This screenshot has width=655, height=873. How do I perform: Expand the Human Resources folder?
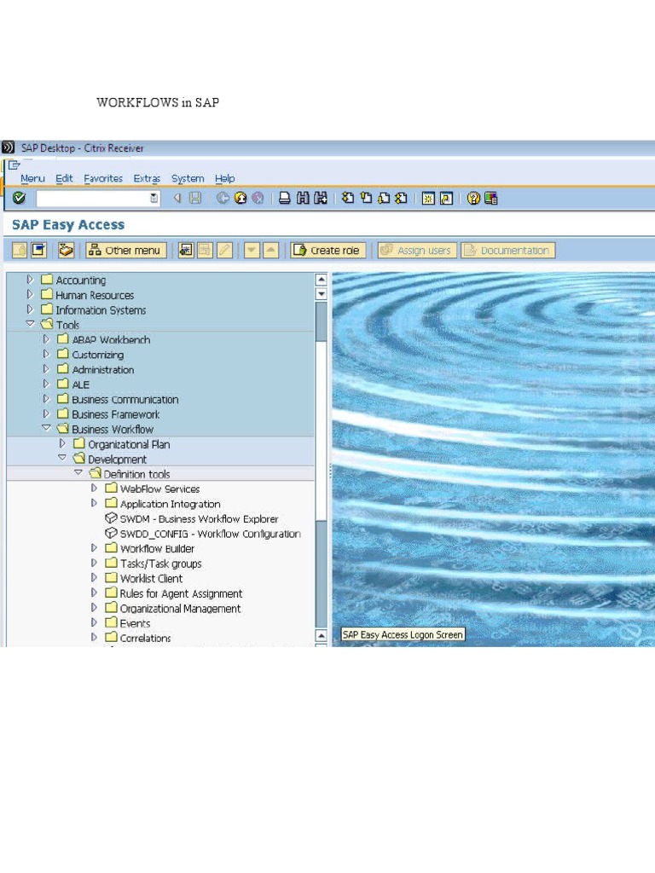coord(30,294)
